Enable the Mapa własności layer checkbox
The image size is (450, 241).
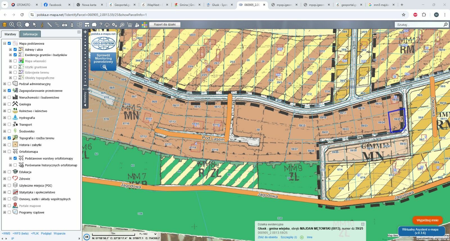(x=15, y=61)
